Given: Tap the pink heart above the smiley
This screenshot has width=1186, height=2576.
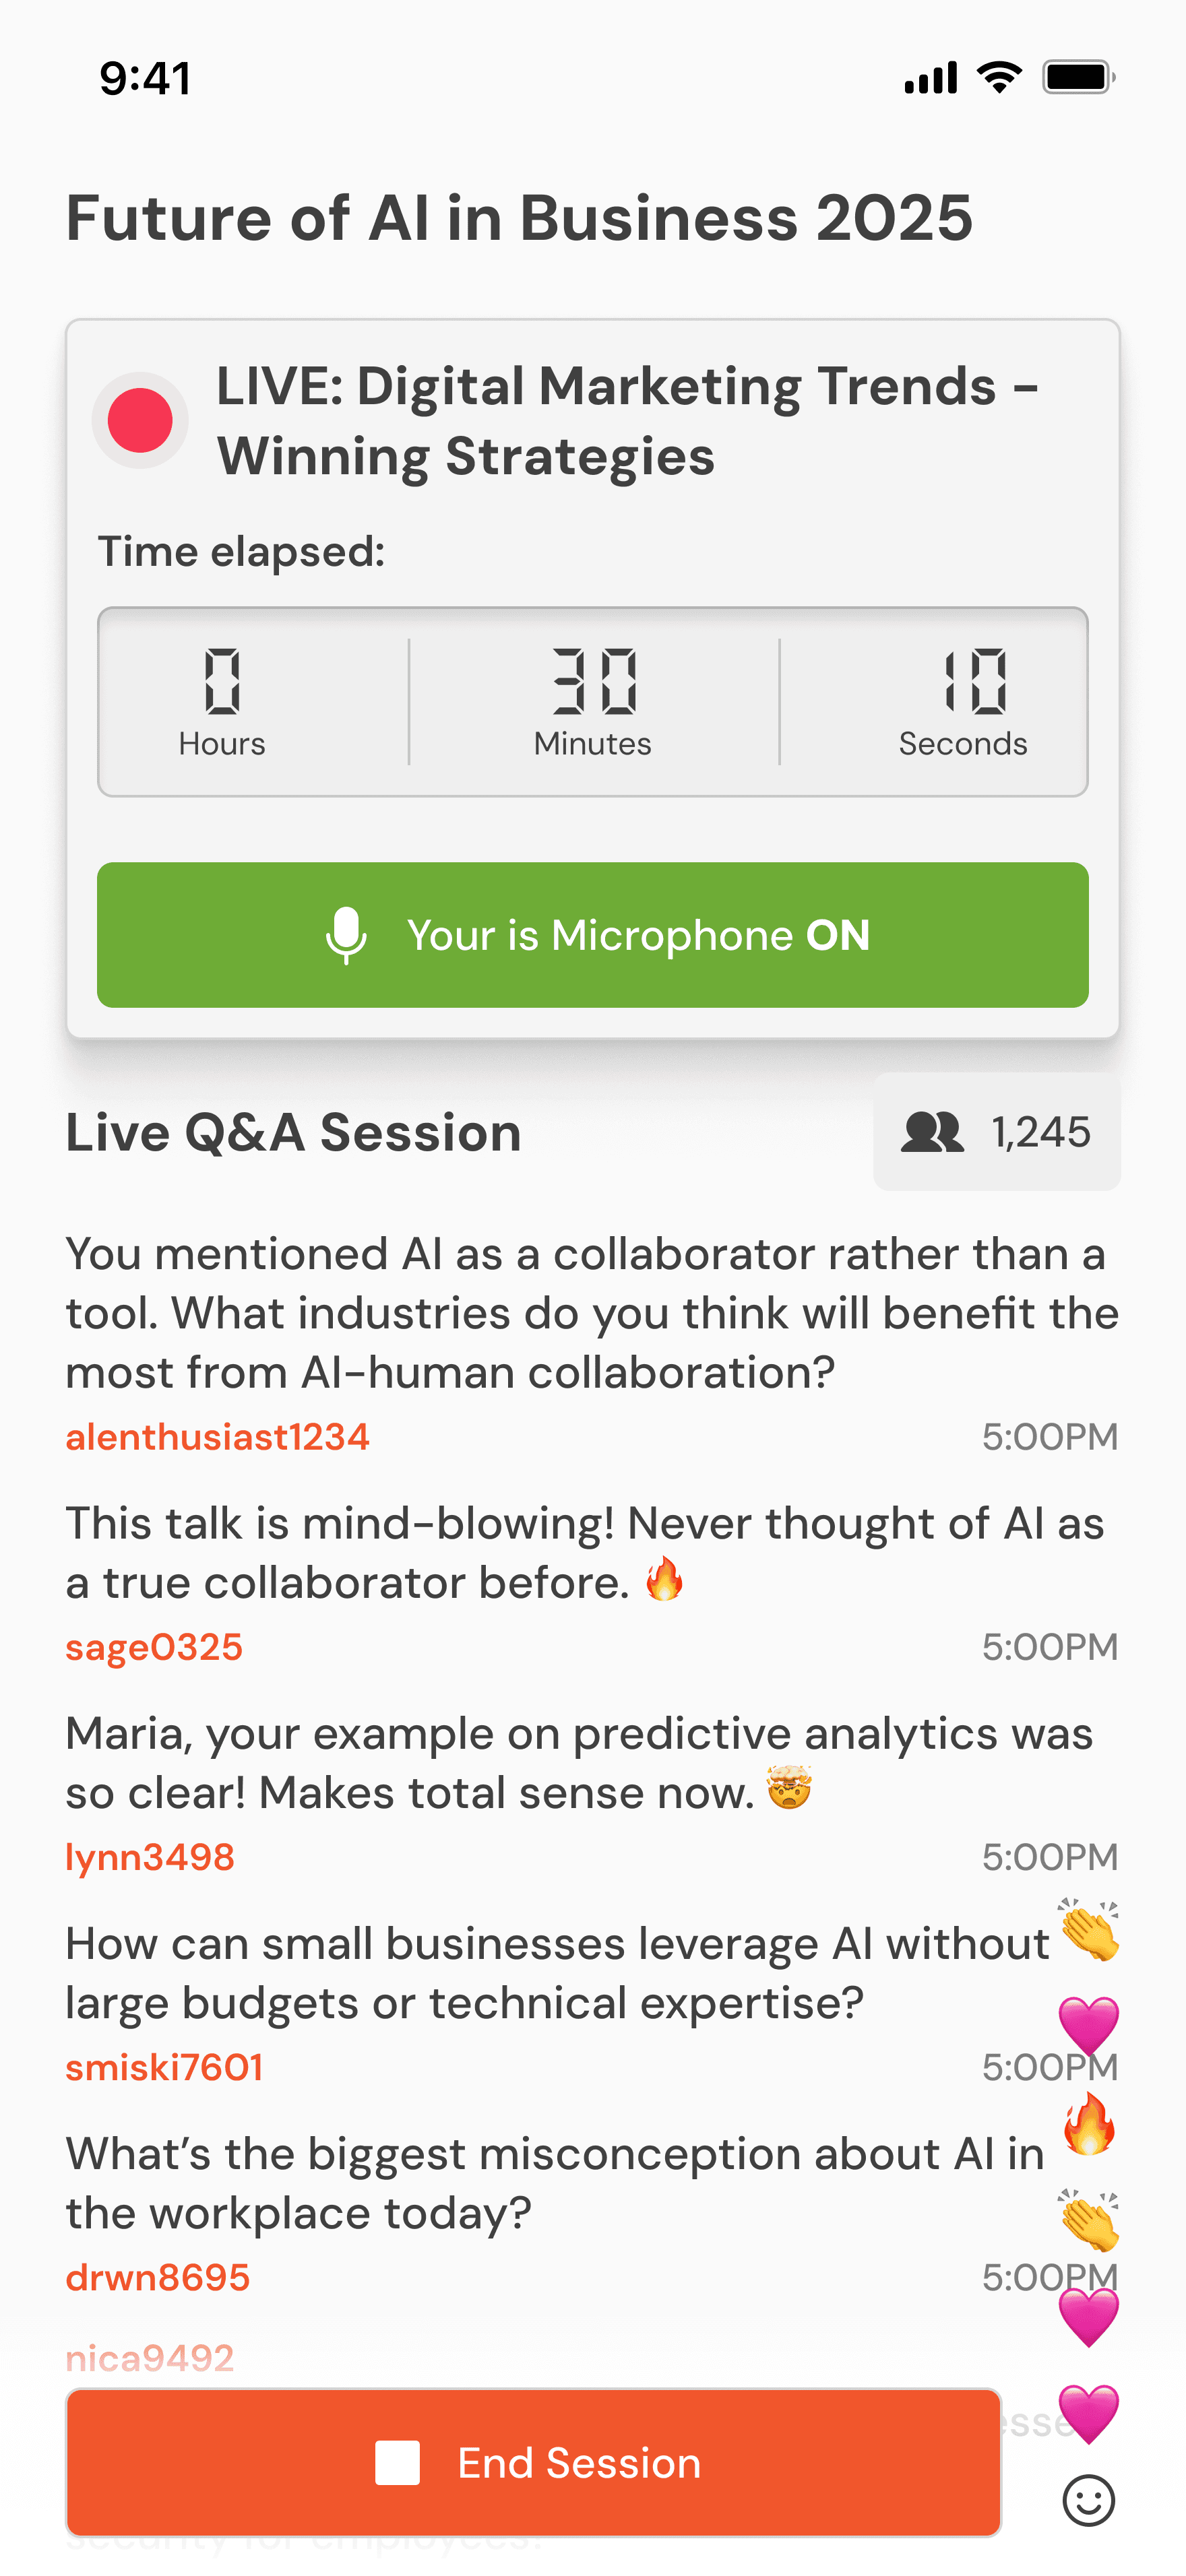Looking at the screenshot, I should [x=1089, y=2414].
